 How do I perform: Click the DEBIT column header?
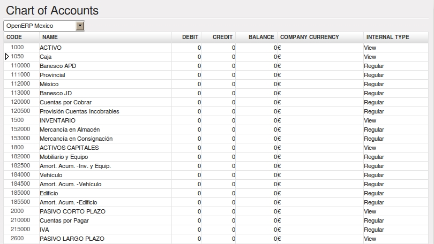[x=190, y=37]
